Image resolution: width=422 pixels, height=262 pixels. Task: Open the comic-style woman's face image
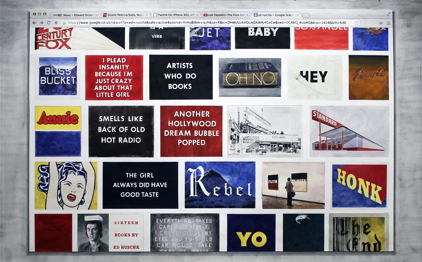[x=66, y=186]
